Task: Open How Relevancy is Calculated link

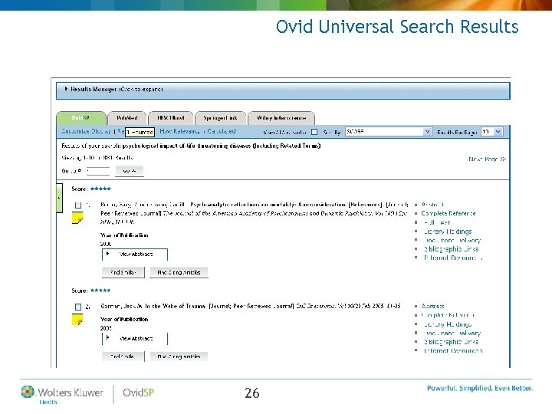Action: [x=198, y=131]
